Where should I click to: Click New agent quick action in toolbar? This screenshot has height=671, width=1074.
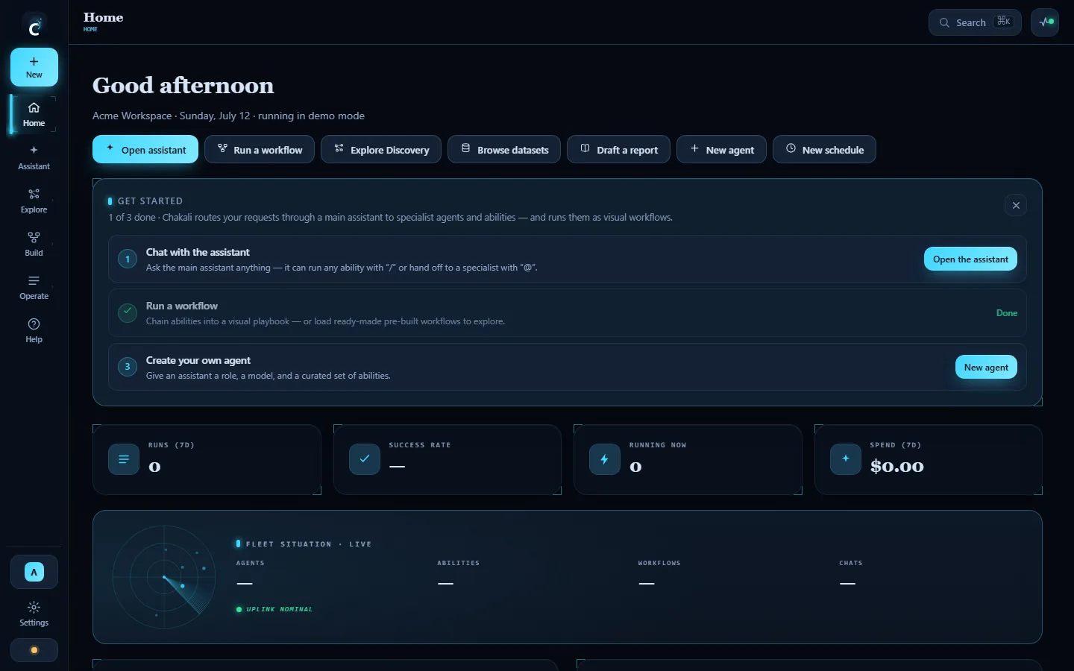(721, 149)
